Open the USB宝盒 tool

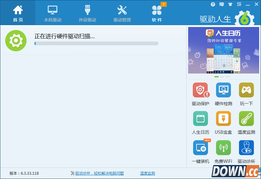(223, 119)
